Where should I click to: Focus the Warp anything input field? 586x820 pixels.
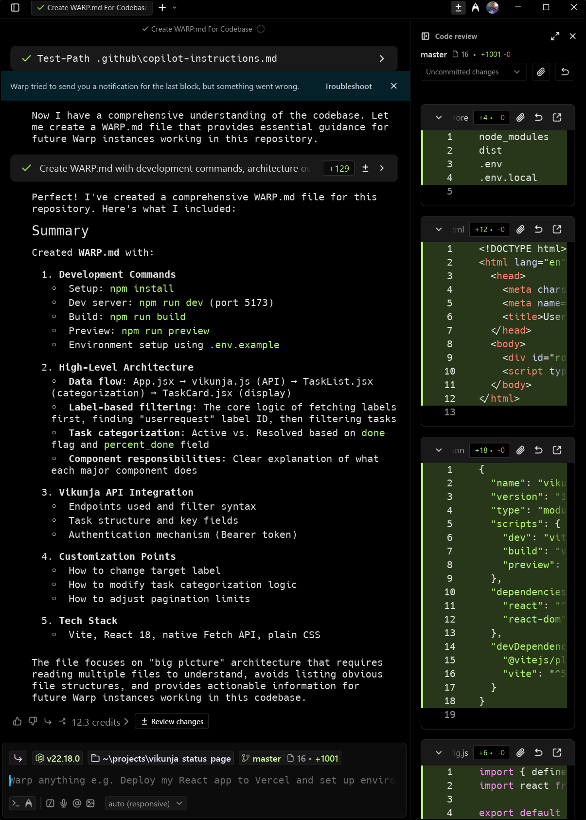(202, 780)
